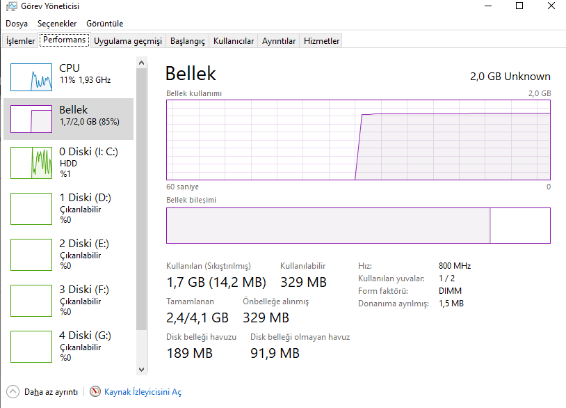Switch to the Başlangıç tab
This screenshot has width=566, height=408.
coord(188,41)
